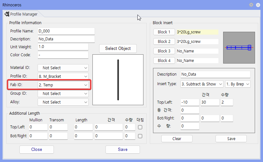This screenshot has width=263, height=162.
Task: Click the Block 3 button
Action: tap(164, 51)
